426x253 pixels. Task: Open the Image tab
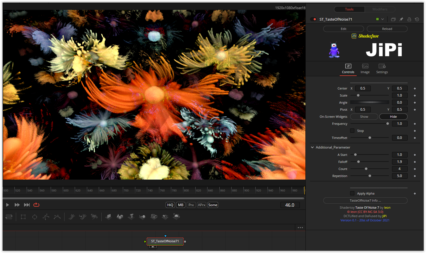(365, 69)
